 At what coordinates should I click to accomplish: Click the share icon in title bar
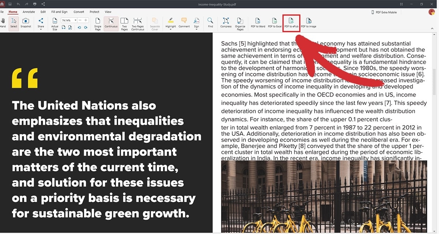point(44,4)
